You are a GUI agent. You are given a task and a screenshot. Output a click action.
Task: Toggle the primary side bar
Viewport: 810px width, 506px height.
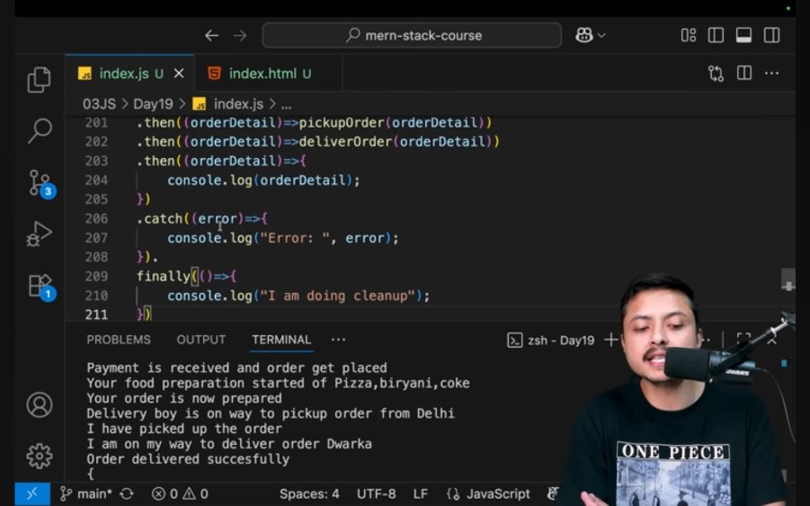pos(716,35)
